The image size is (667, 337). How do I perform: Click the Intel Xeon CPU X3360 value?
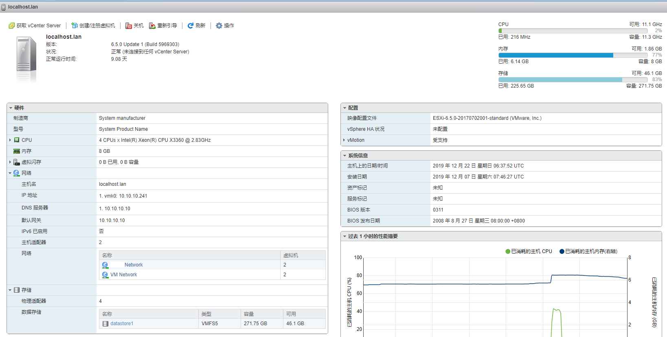[155, 140]
